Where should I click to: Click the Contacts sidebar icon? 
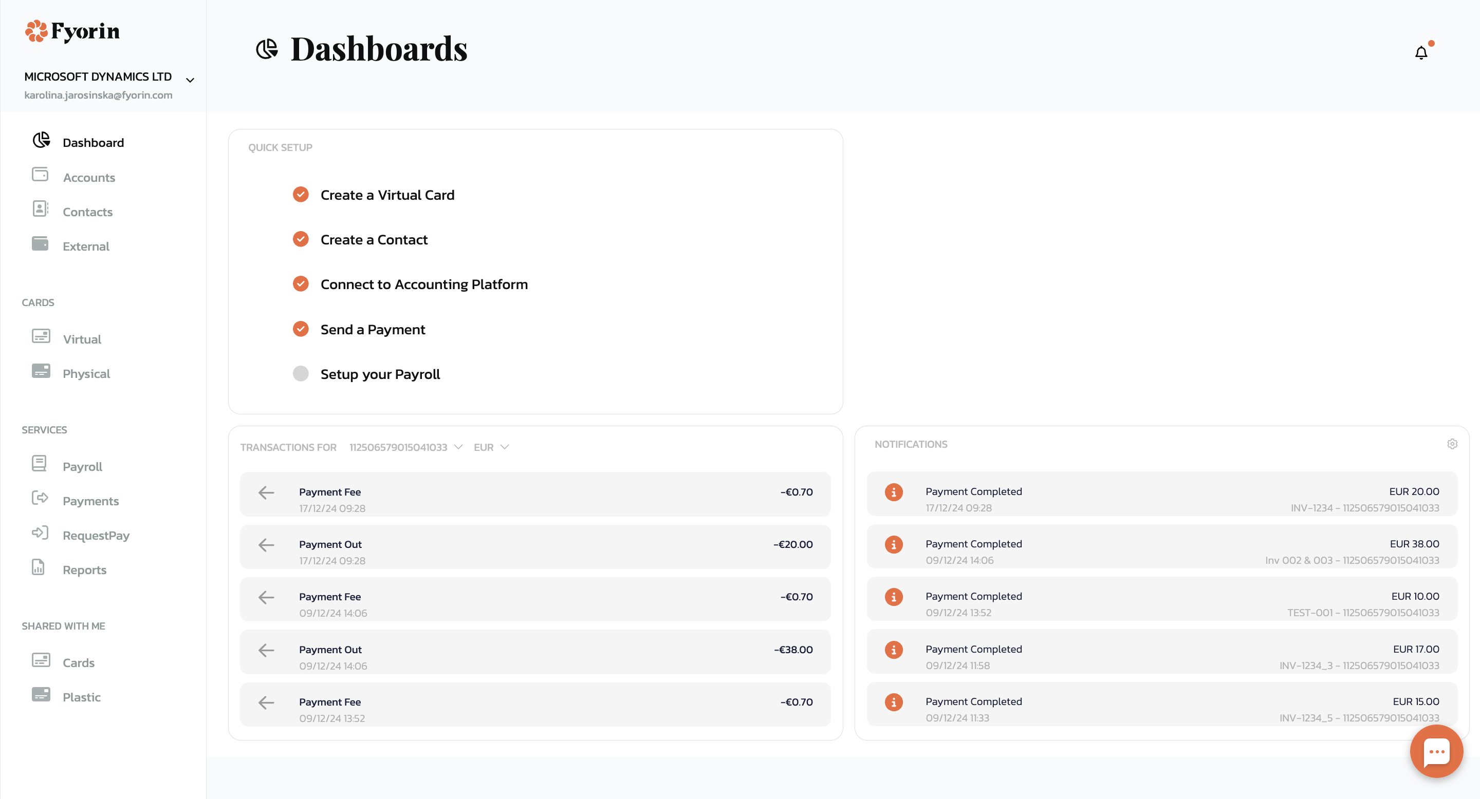(41, 210)
